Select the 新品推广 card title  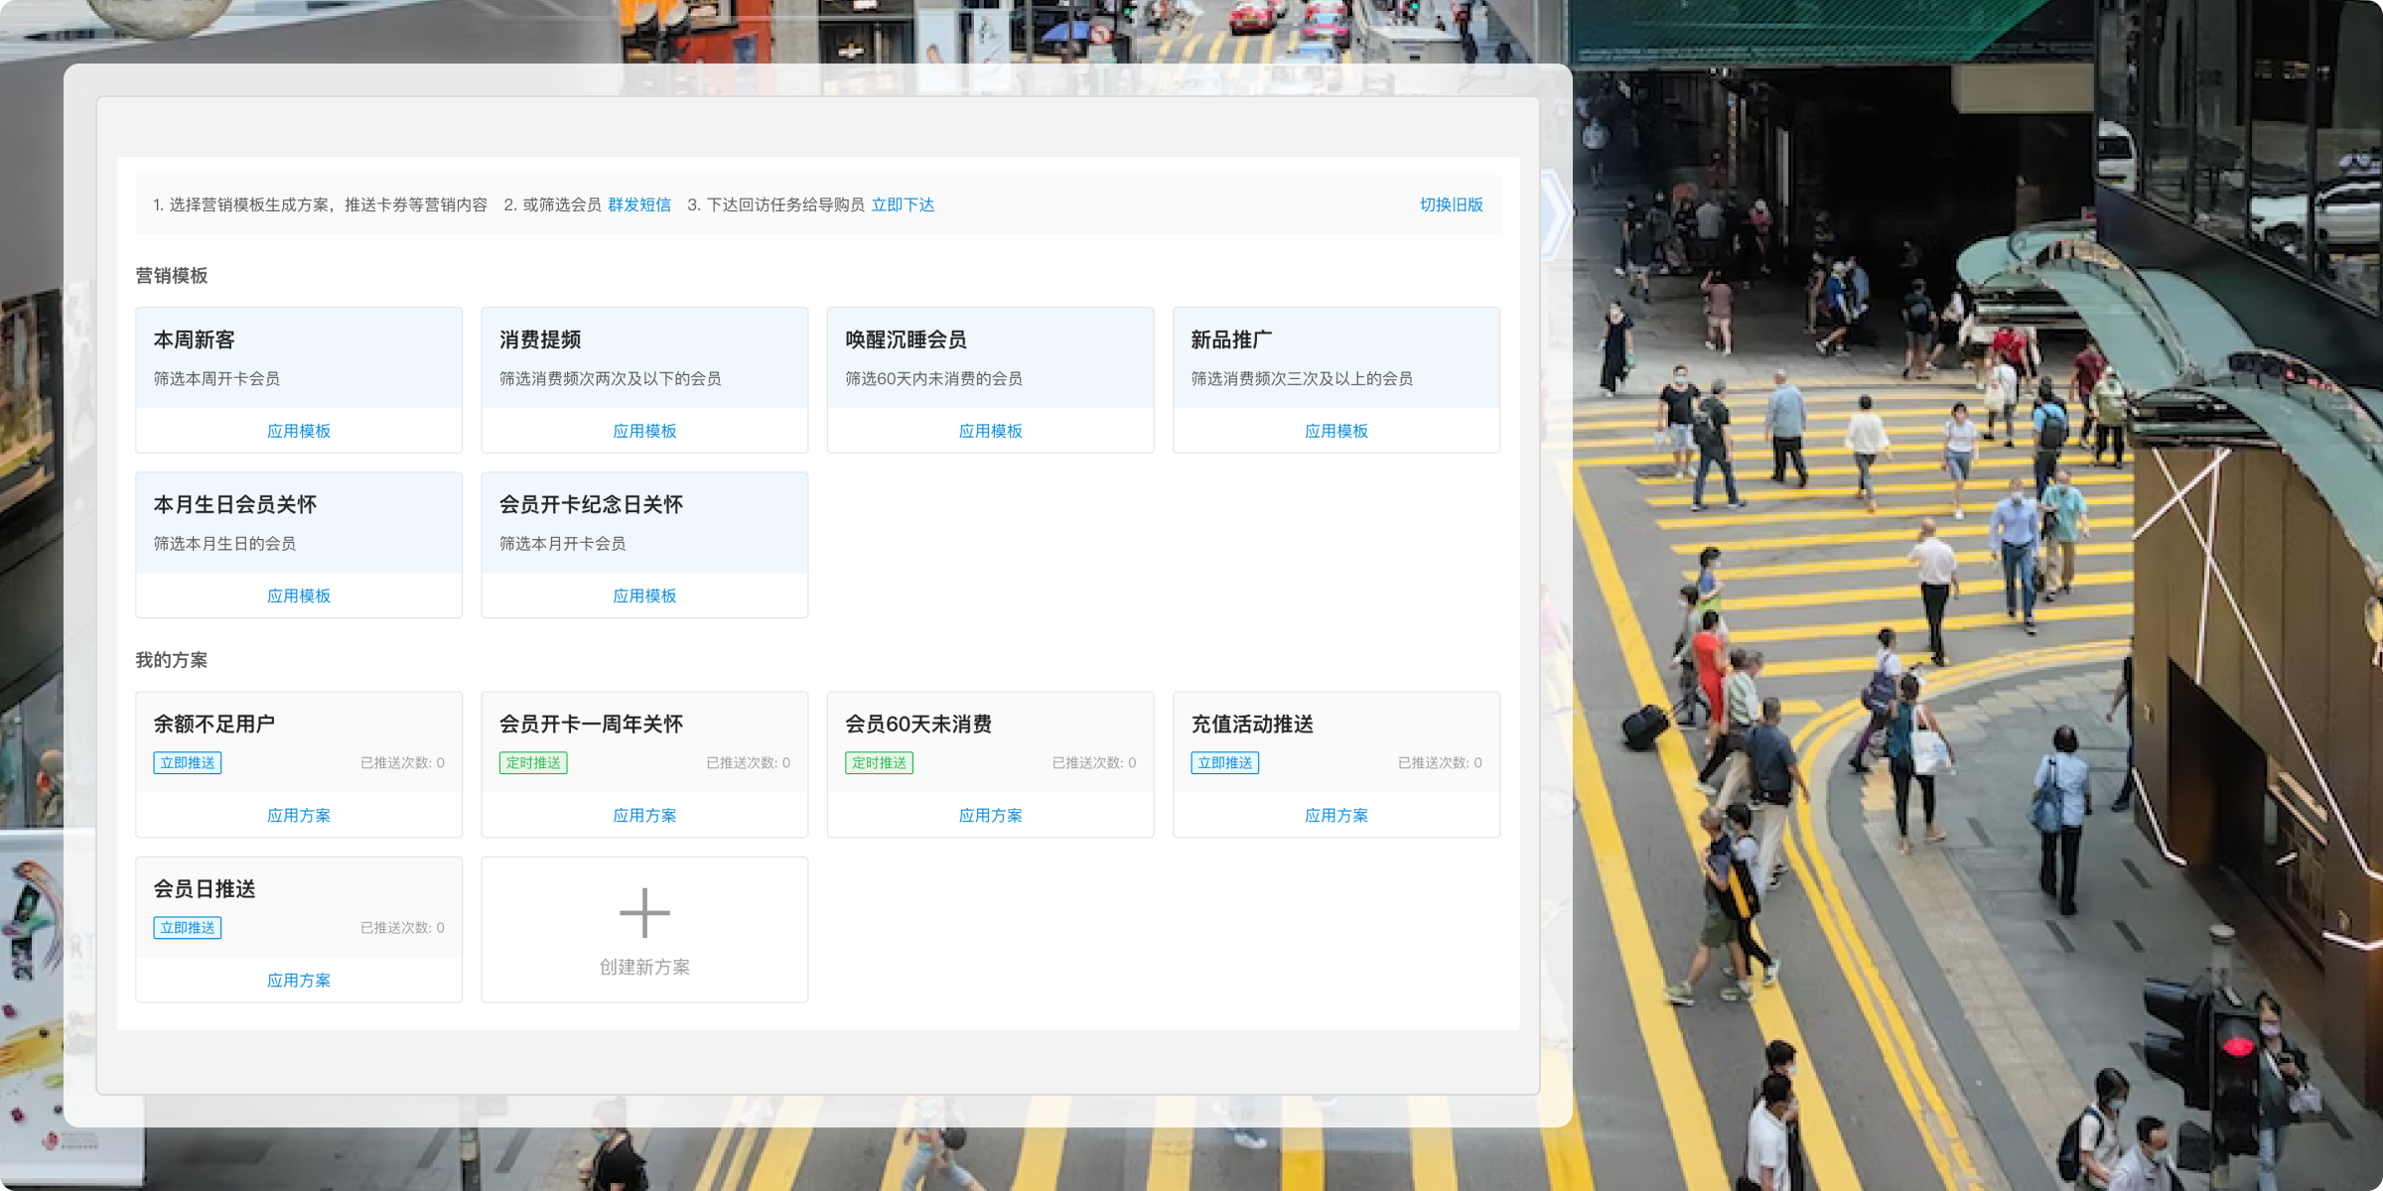(1231, 339)
